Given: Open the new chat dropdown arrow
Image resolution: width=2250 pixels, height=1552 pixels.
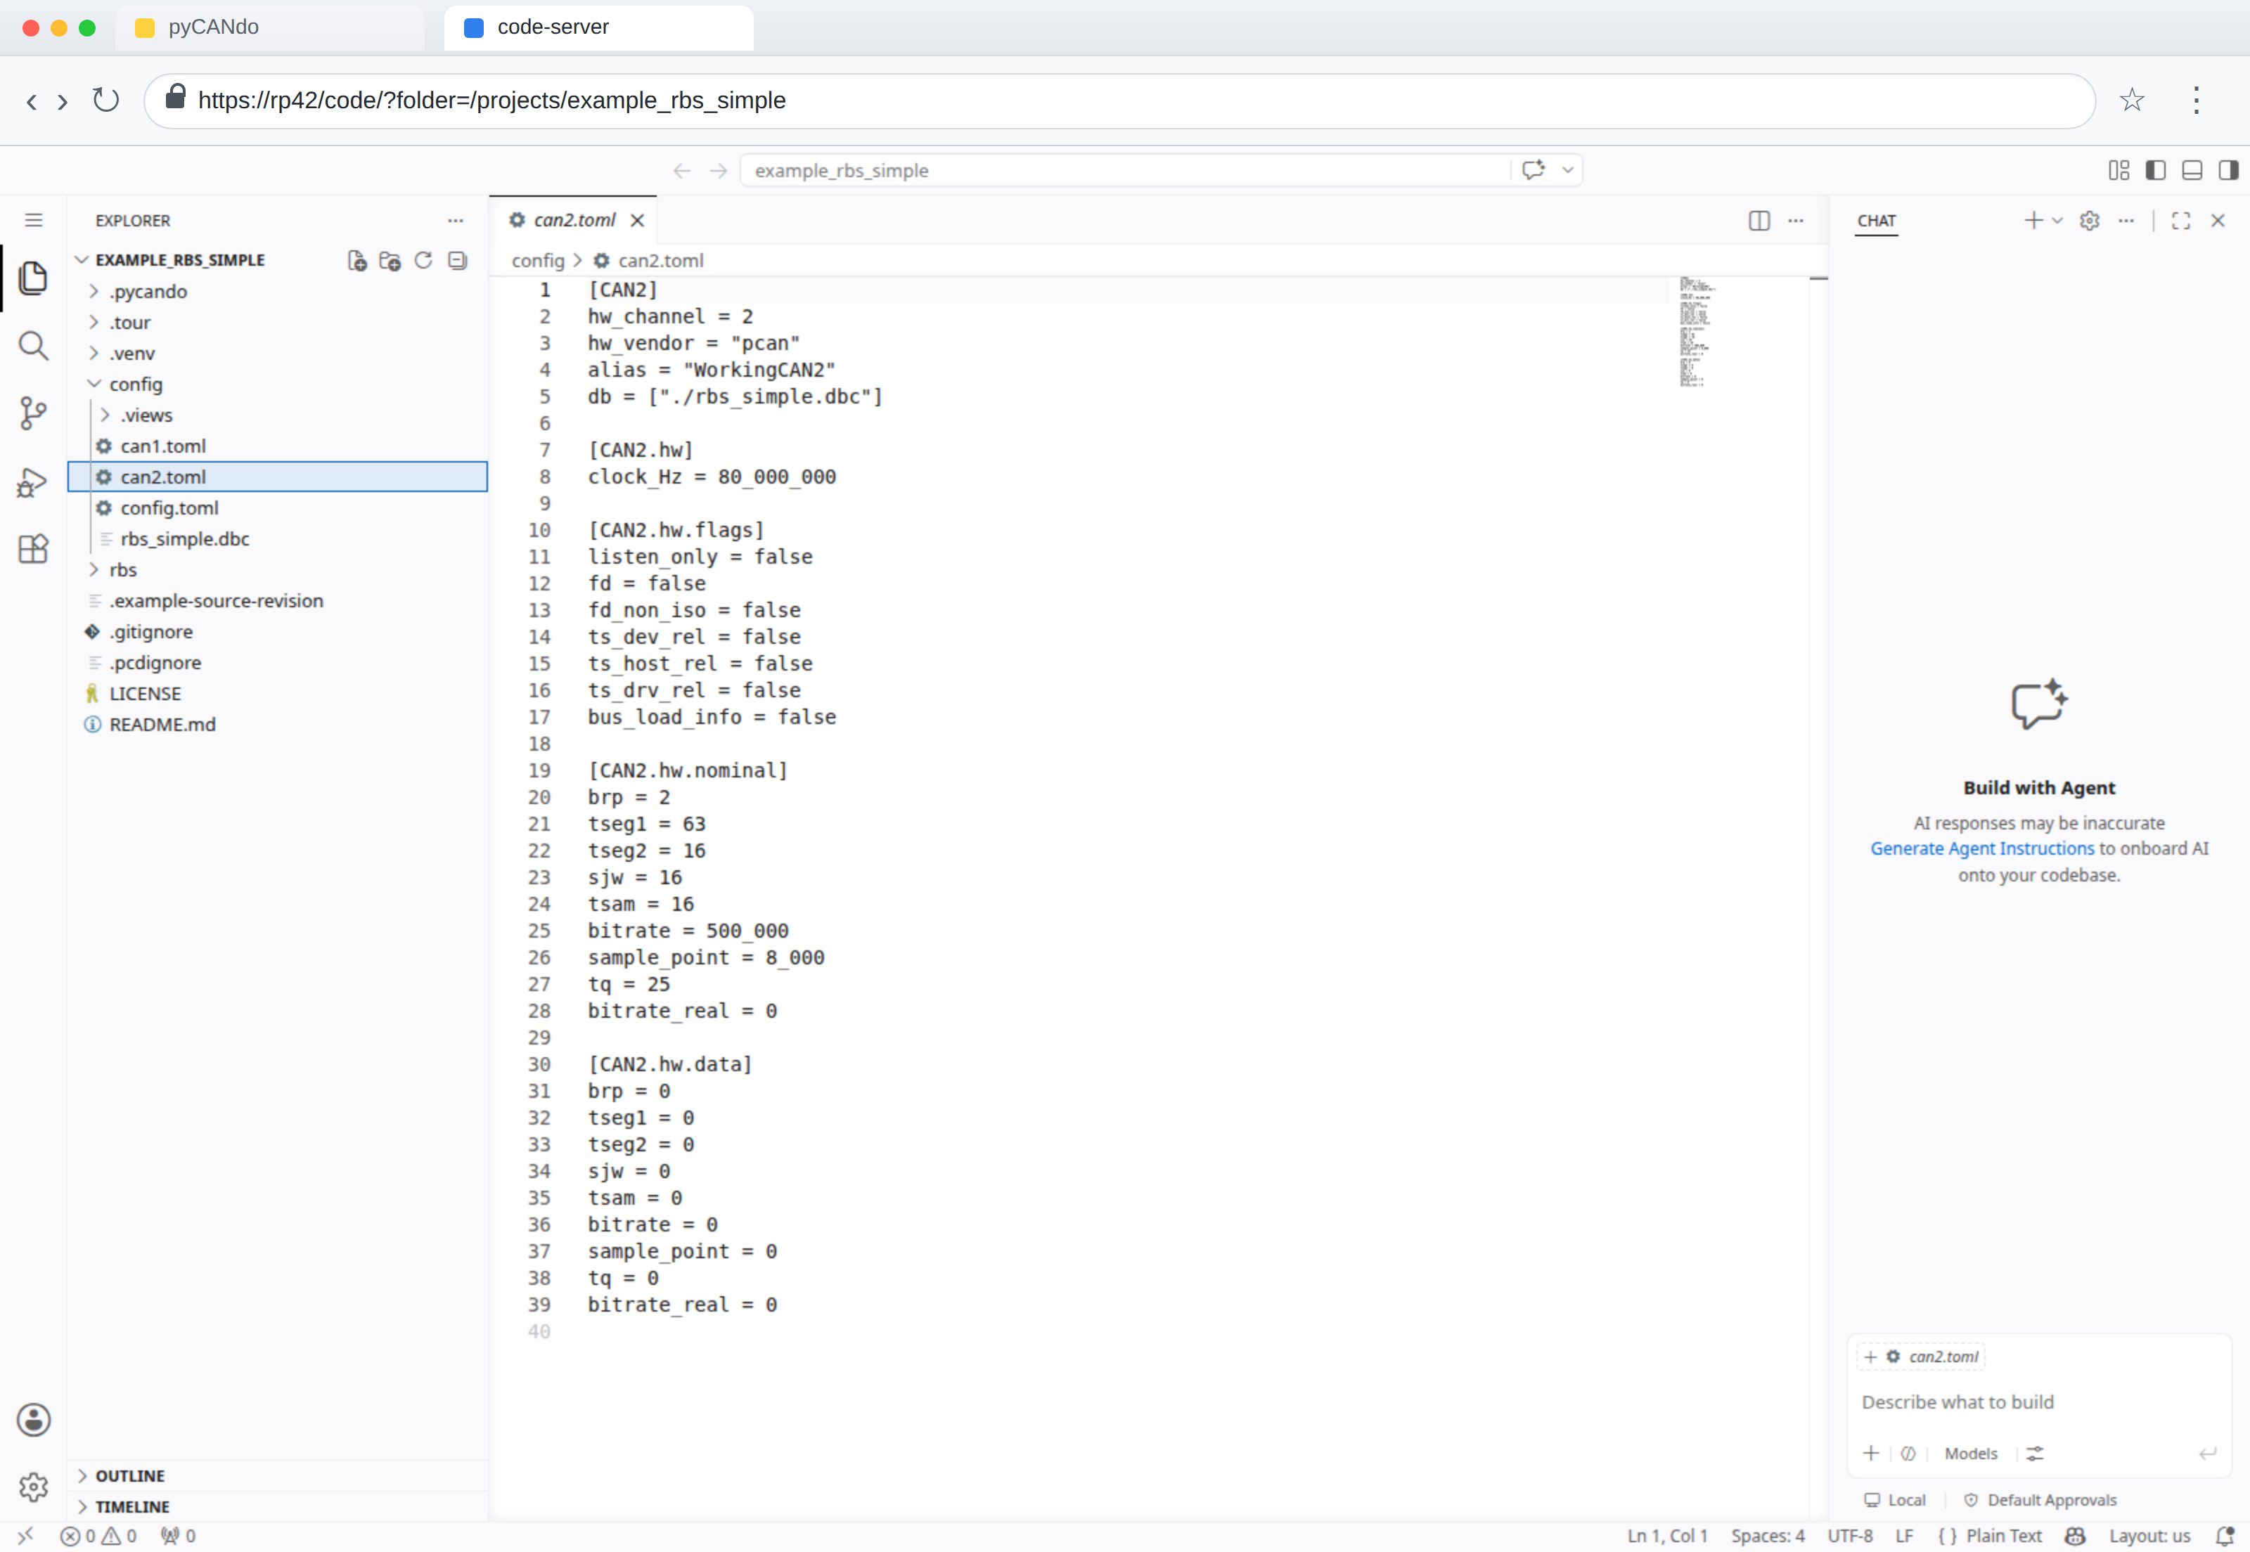Looking at the screenshot, I should pyautogui.click(x=2057, y=221).
